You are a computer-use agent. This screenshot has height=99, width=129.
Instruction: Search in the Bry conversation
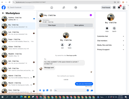coord(114,28)
